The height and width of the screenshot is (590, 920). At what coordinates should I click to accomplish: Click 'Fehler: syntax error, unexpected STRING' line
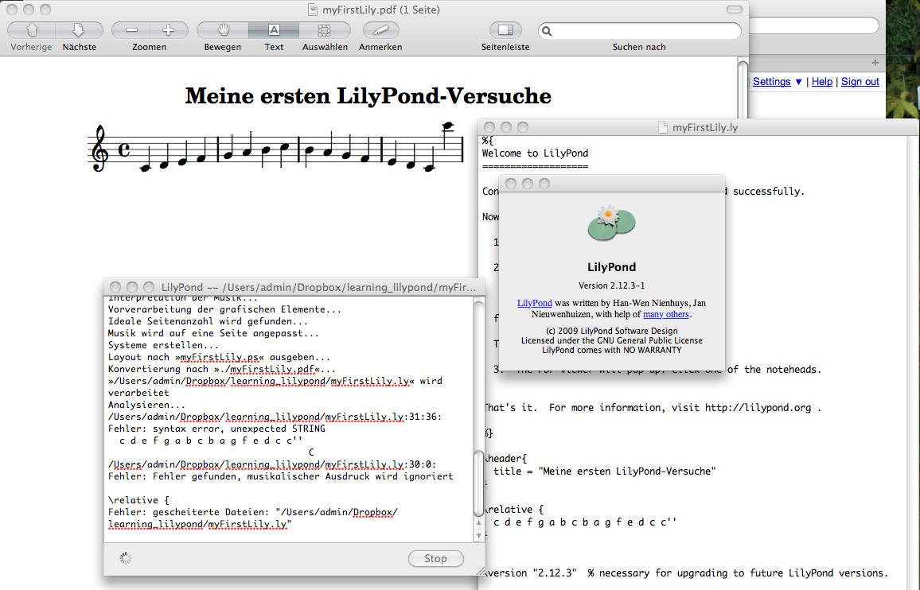click(x=216, y=429)
